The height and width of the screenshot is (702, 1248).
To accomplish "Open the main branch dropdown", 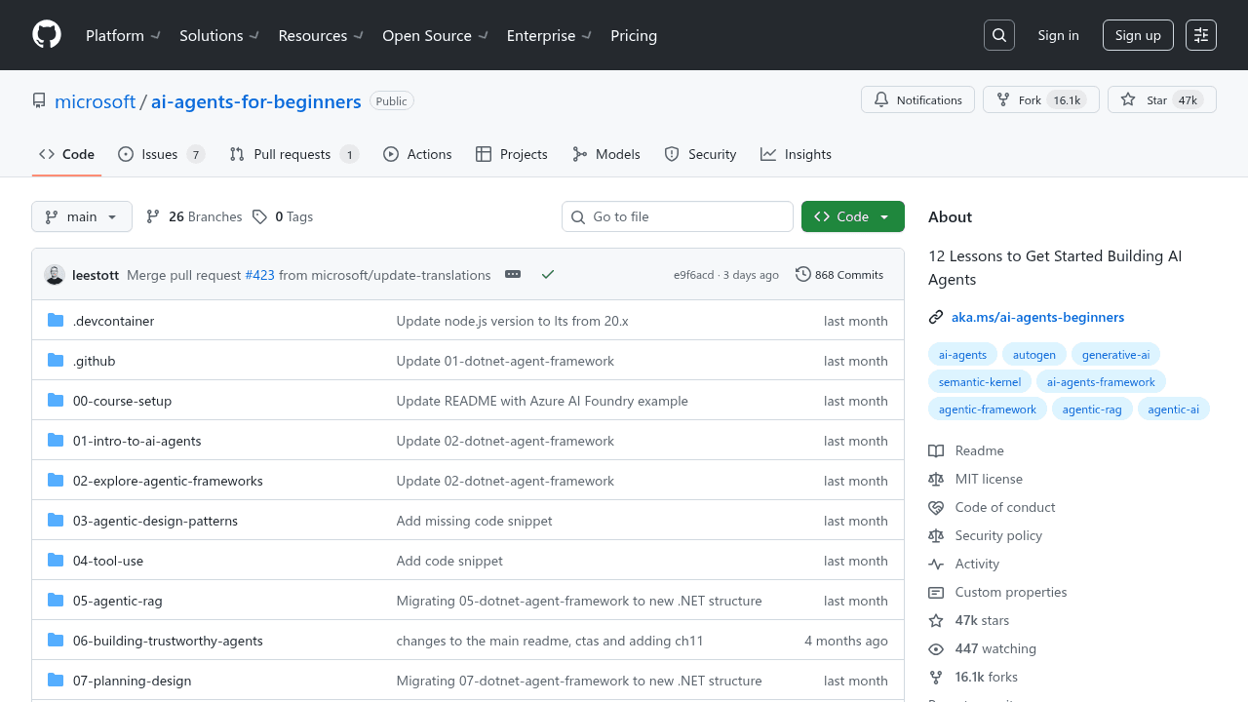I will pos(82,216).
